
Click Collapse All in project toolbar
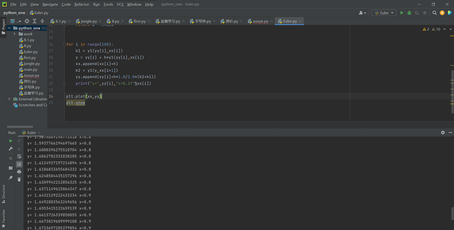[43, 21]
